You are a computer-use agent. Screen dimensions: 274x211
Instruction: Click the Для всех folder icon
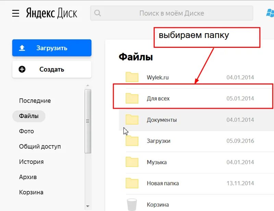pyautogui.click(x=132, y=98)
